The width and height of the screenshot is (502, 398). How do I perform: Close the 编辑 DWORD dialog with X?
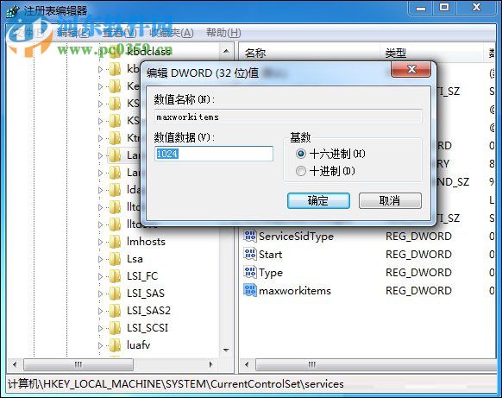click(411, 69)
